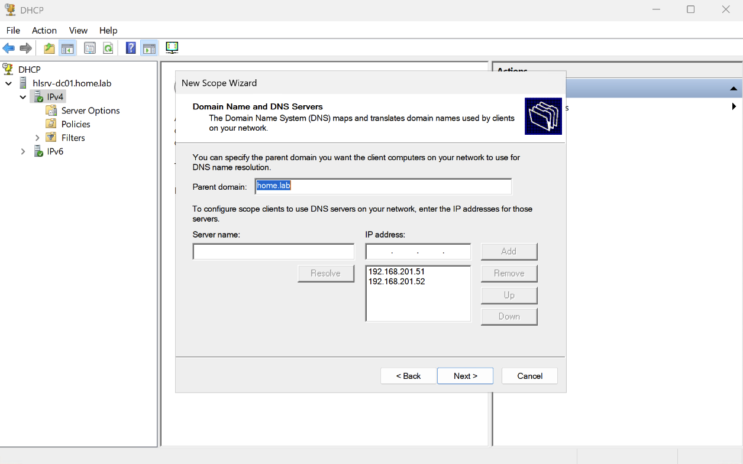Viewport: 743px width, 464px height.
Task: Go back with the Back button
Action: pyautogui.click(x=408, y=376)
